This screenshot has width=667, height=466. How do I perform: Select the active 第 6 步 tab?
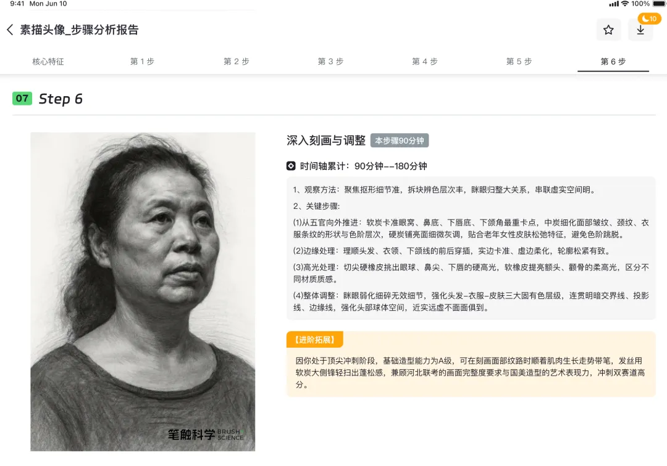point(613,62)
